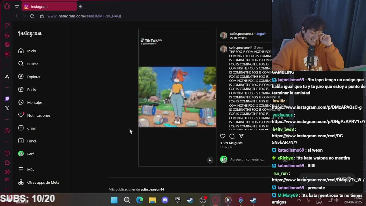366x206 pixels.
Task: Click the 16 de julio date
Action: point(226,147)
